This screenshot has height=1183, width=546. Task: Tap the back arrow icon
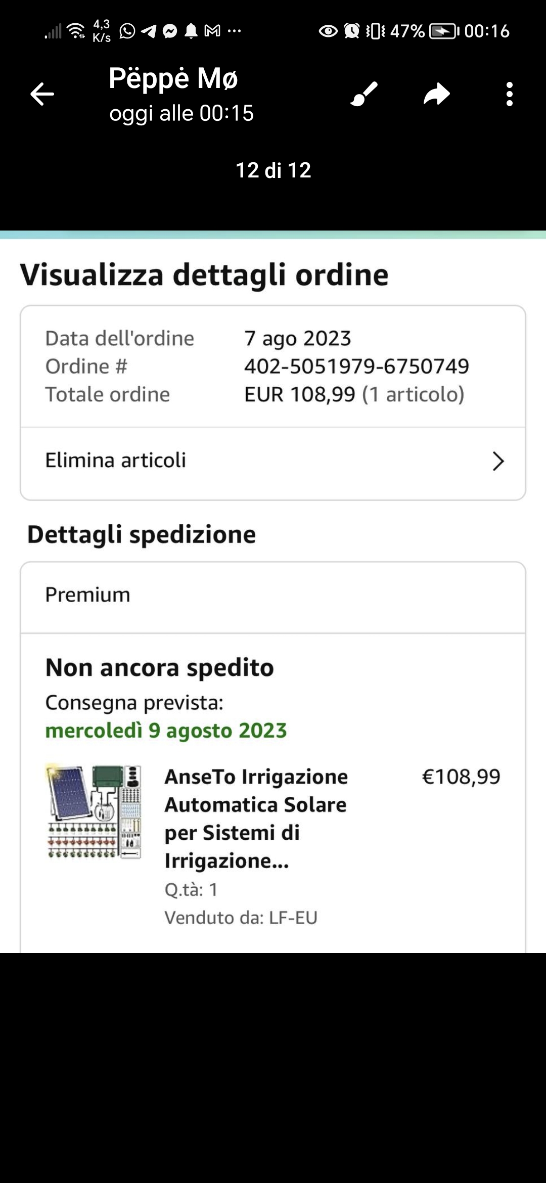click(42, 94)
